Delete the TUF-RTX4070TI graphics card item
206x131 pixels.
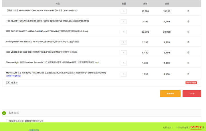[x=188, y=32]
